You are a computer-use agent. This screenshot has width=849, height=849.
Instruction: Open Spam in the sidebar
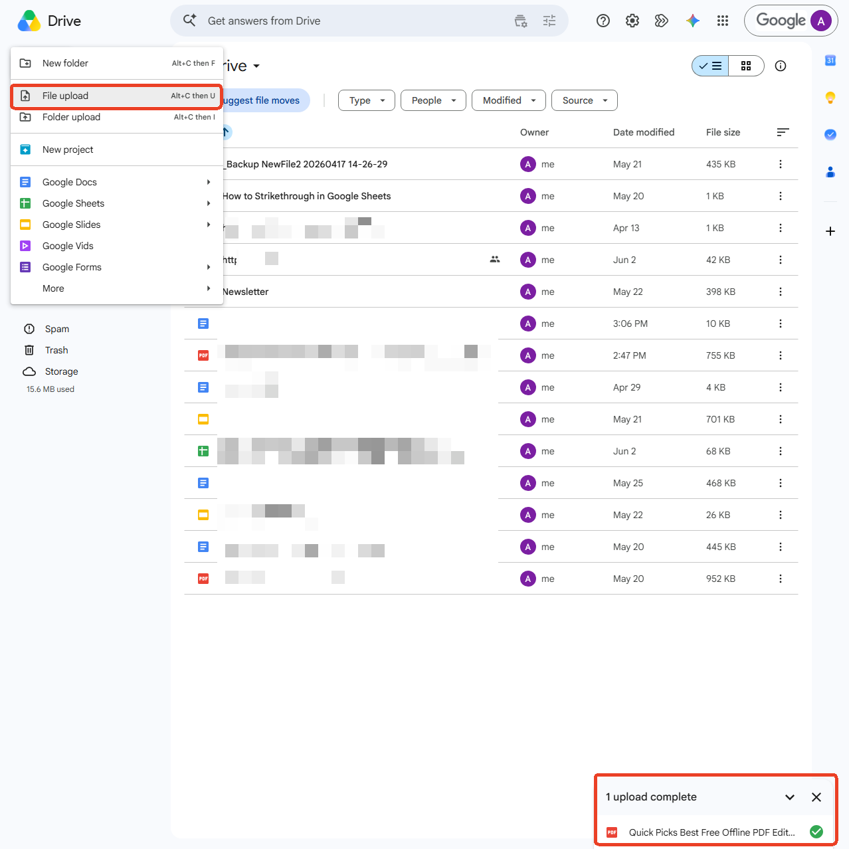coord(57,329)
